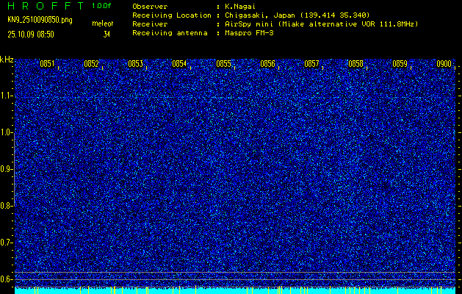Click the 25.10.09 08:50 timestamp

(x=30, y=34)
